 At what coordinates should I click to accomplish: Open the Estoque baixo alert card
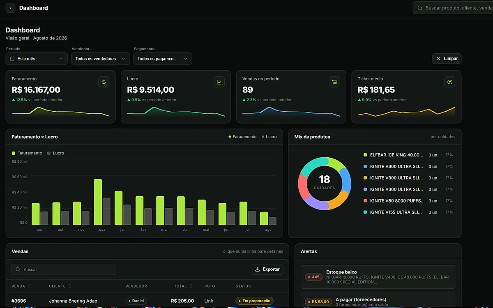378,277
